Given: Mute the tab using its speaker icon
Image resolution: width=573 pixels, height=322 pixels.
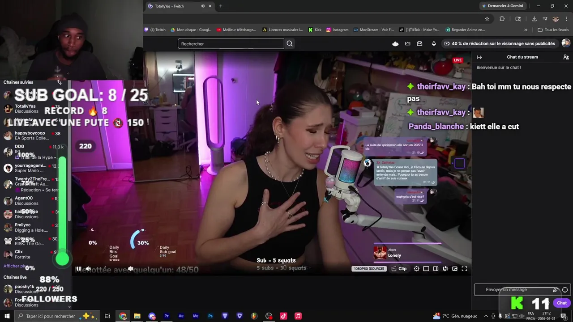Looking at the screenshot, I should (203, 6).
